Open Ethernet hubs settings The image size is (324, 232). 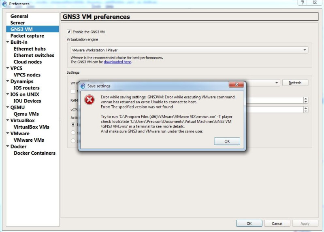30,49
